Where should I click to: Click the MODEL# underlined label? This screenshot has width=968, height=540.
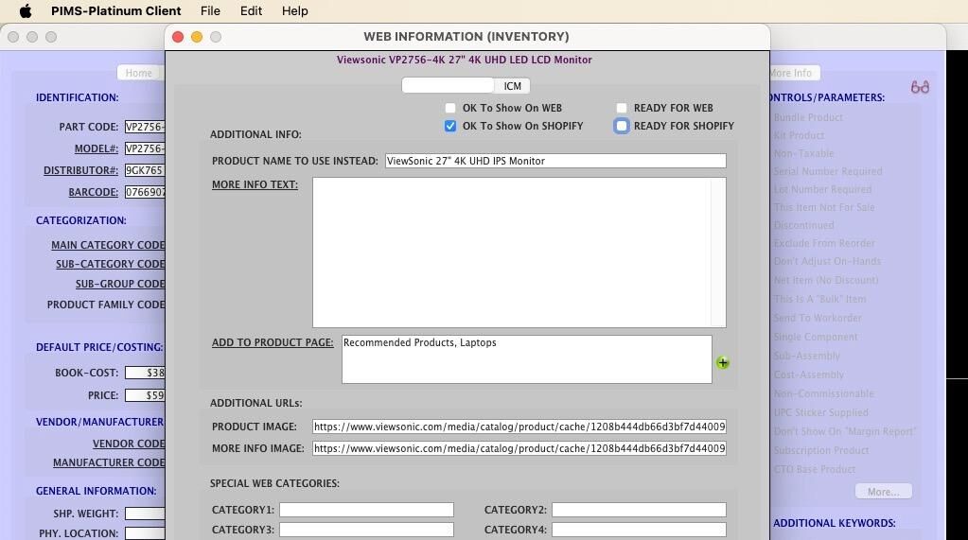pos(97,148)
